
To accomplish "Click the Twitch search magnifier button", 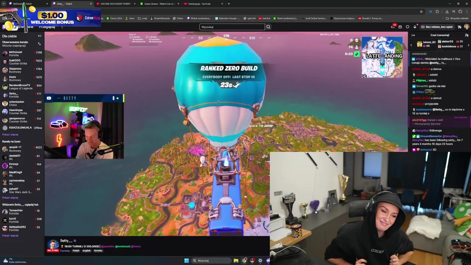I will (x=268, y=27).
